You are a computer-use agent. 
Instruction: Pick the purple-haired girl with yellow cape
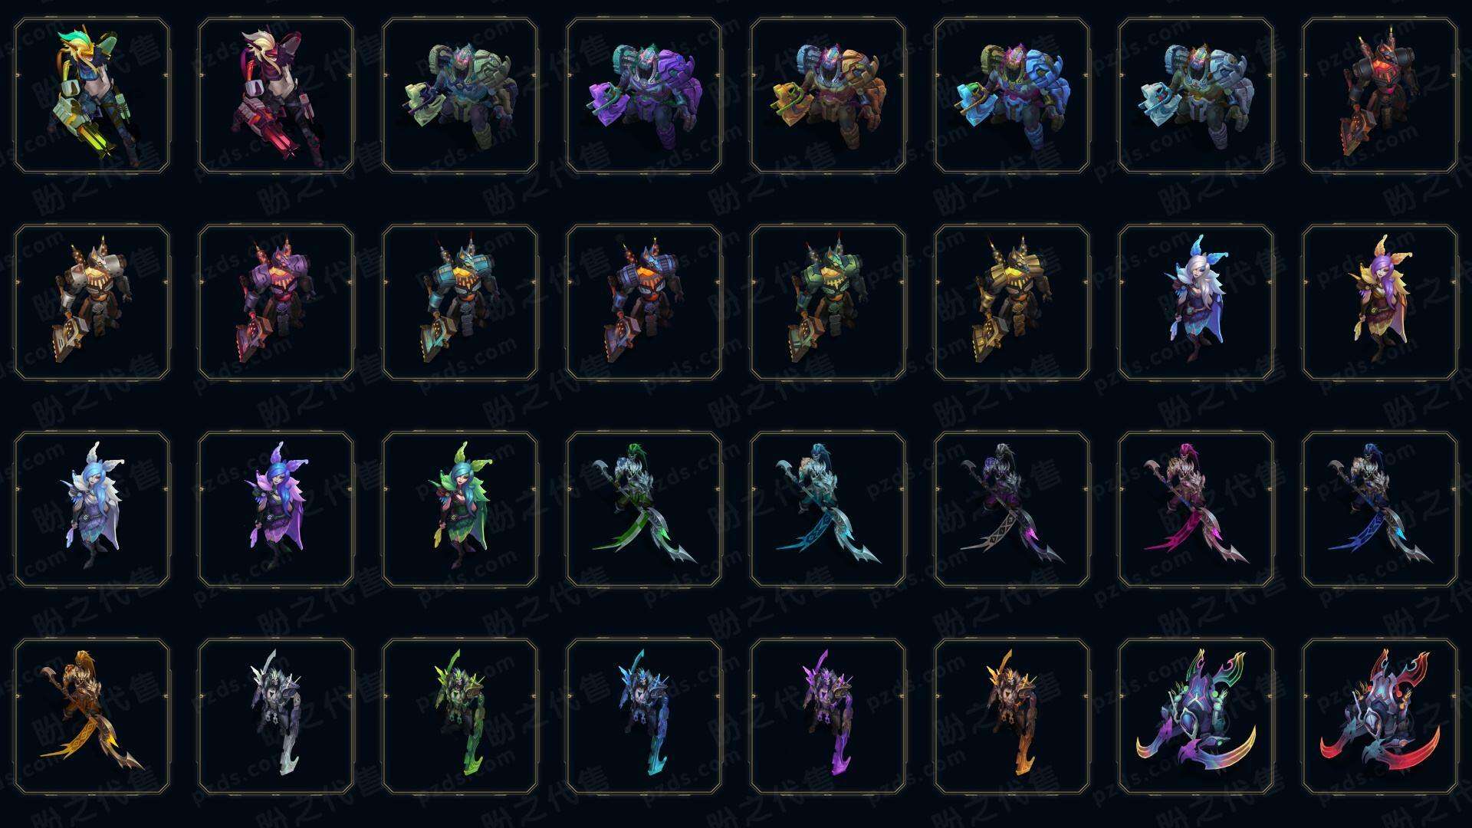pos(1380,302)
